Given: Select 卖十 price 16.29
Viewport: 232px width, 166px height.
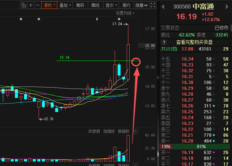Looking at the screenshot, I should (x=187, y=88).
